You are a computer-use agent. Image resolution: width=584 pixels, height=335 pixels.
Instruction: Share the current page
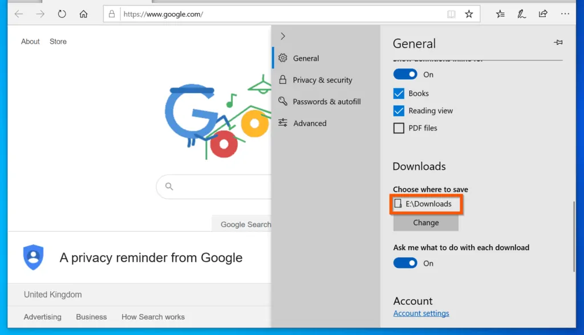pyautogui.click(x=543, y=14)
